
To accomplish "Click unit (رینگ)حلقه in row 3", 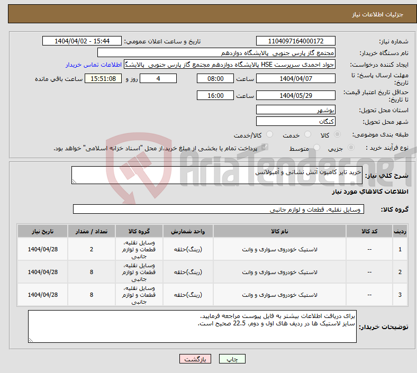I will tap(188, 295).
